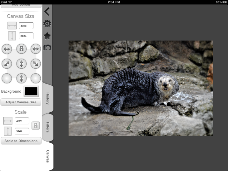
Task: Select the top-right horizontal anchor arrow
Action: pyautogui.click(x=36, y=49)
